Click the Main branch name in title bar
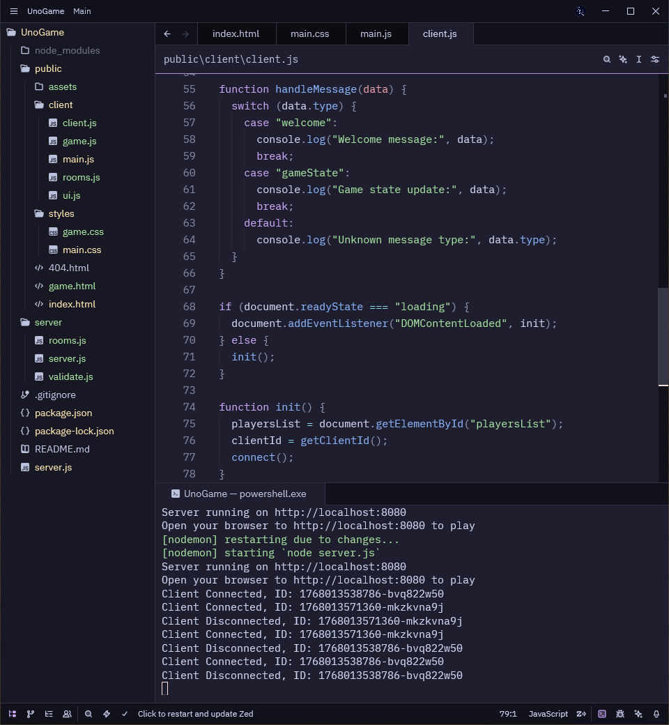 pos(82,11)
